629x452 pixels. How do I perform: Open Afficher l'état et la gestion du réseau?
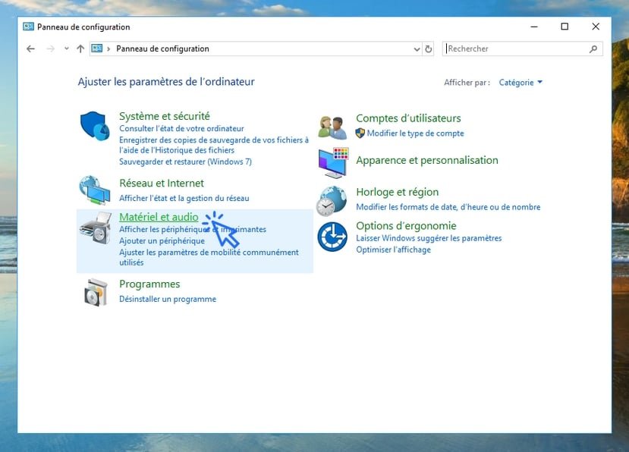[x=184, y=198]
